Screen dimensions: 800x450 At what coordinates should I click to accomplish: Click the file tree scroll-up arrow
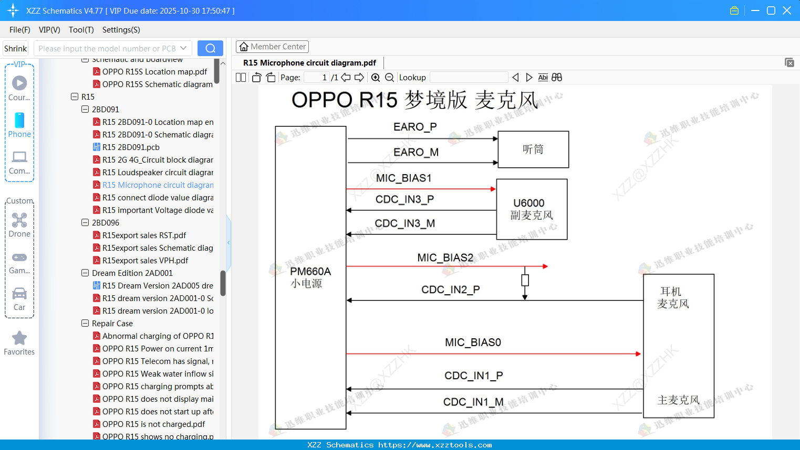pos(223,63)
